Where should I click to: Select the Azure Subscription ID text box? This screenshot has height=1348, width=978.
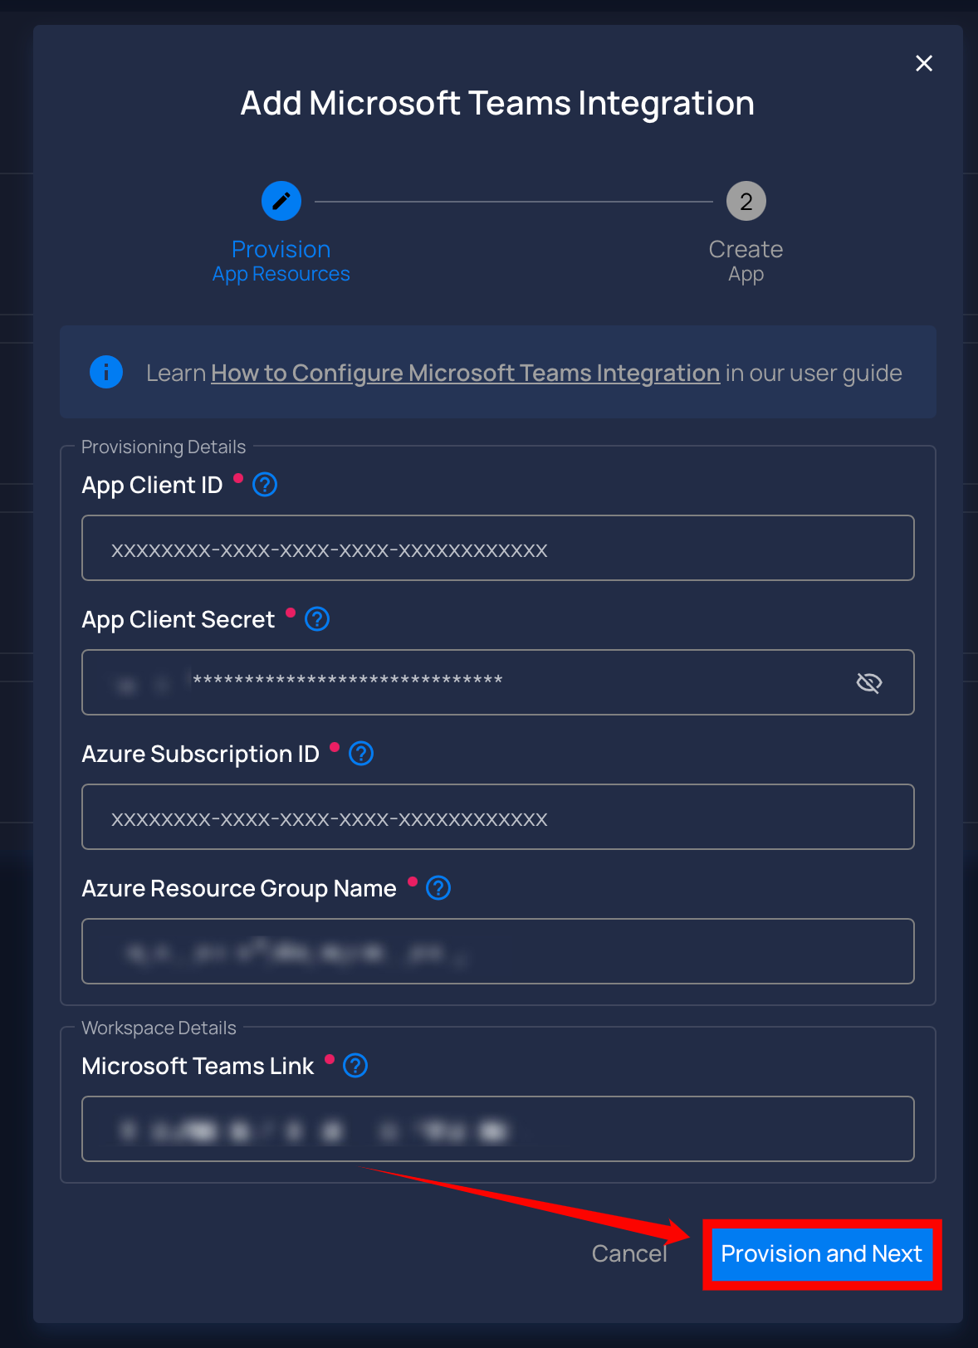[x=498, y=817]
